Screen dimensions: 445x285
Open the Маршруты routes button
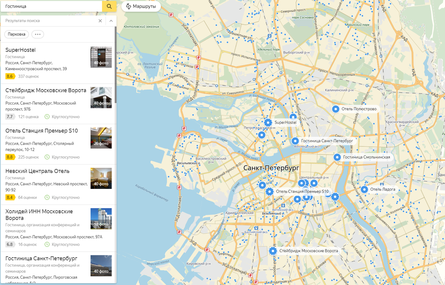141,6
